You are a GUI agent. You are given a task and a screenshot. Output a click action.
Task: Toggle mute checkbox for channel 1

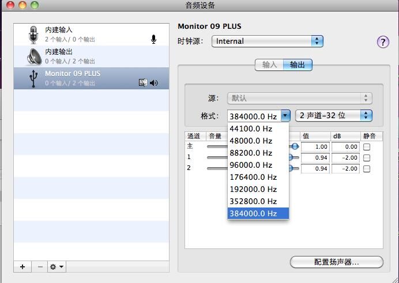coord(366,158)
